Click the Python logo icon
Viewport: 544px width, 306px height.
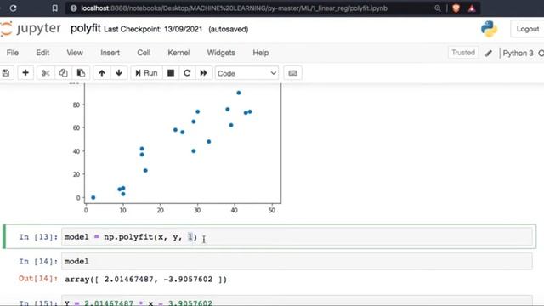490,29
